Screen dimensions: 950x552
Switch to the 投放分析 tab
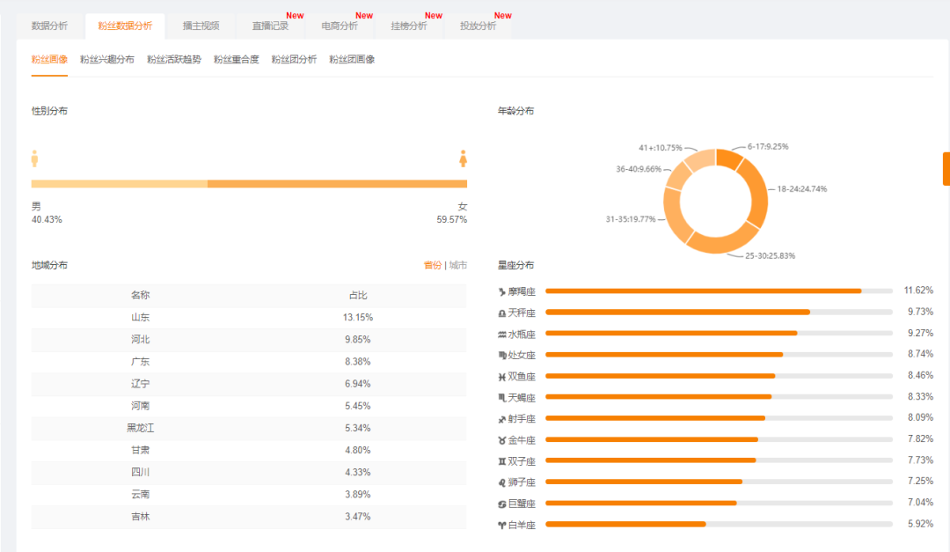(478, 26)
